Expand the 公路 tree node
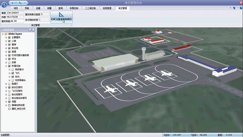This screenshot has width=243, height=137. point(6,41)
